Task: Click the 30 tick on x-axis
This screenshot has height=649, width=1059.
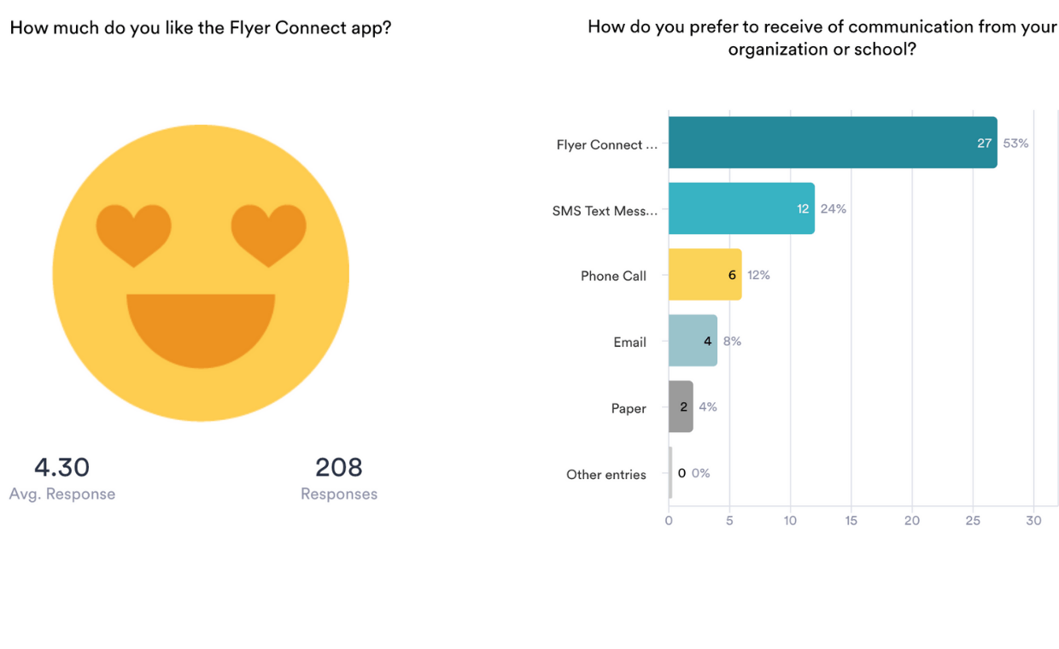Action: click(x=1033, y=520)
